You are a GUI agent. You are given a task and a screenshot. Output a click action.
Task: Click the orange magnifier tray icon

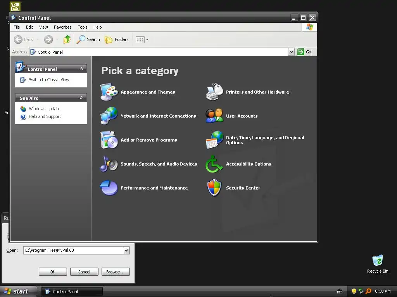point(368,291)
